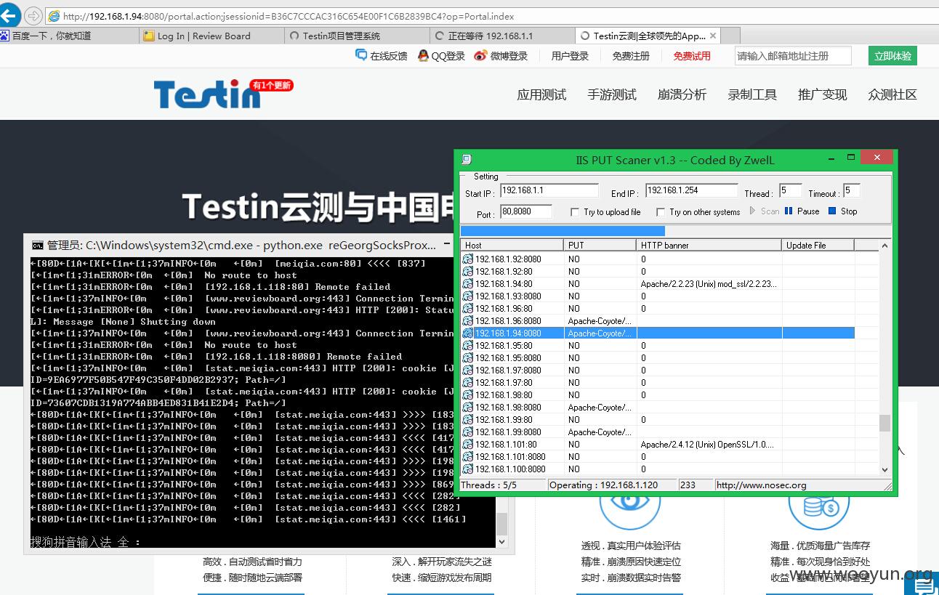Click the cmd.exe window title icon
This screenshot has height=595, width=939.
[x=37, y=245]
